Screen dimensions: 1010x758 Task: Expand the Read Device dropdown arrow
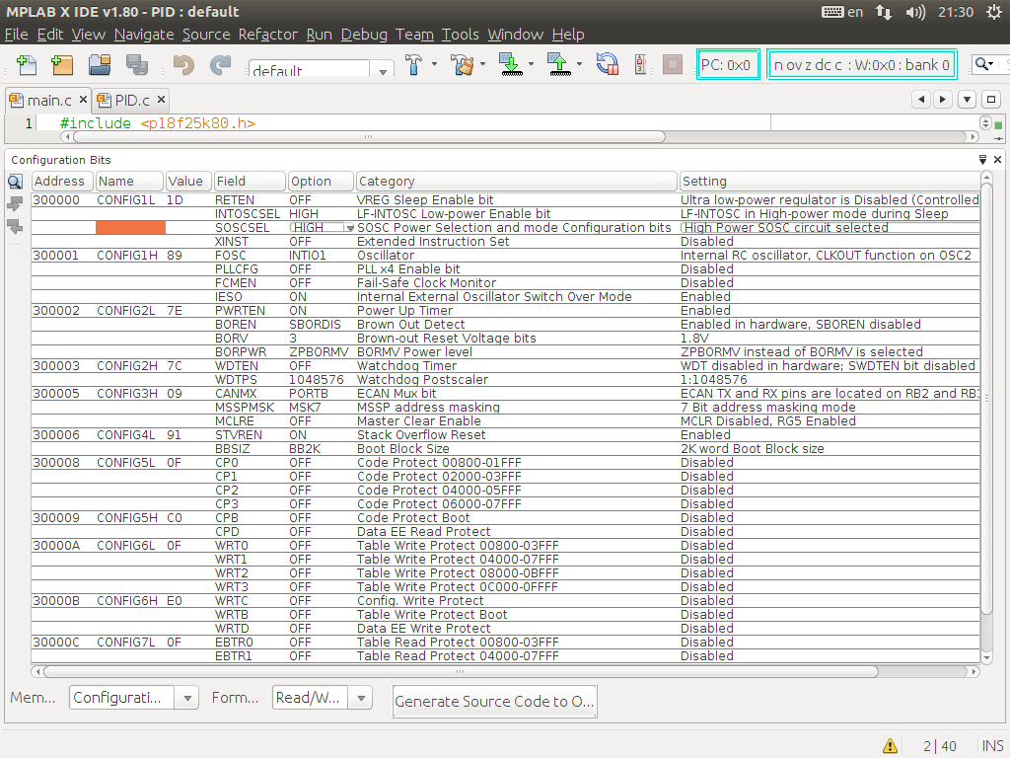pyautogui.click(x=579, y=64)
